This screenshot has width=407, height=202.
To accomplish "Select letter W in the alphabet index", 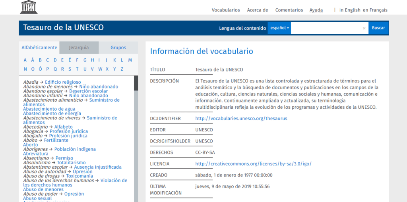I will tap(100, 69).
